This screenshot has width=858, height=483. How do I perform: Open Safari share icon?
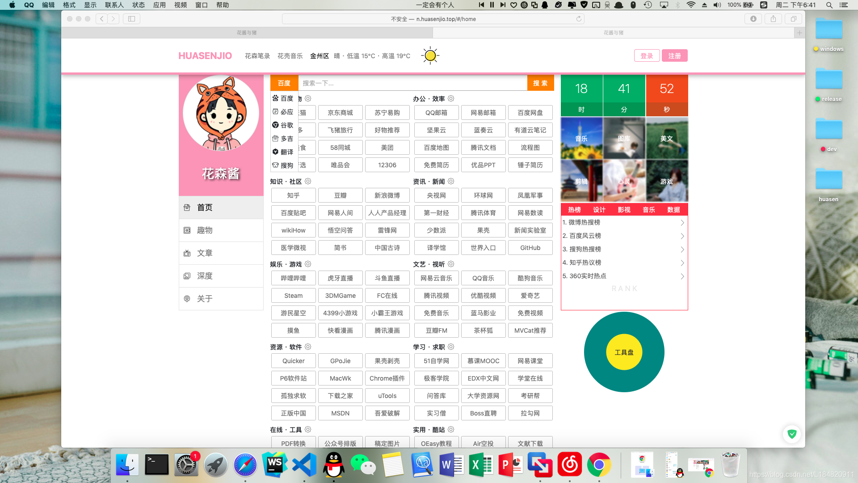(x=773, y=19)
